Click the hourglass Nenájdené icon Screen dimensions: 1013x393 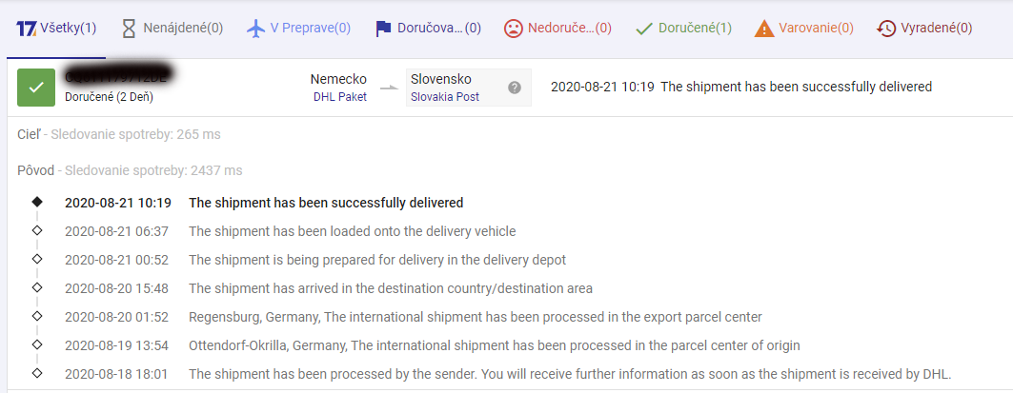[x=129, y=28]
